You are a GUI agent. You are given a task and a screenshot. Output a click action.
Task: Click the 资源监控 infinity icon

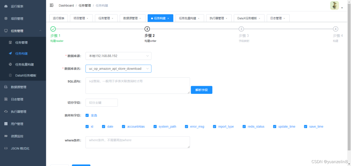tap(6, 136)
